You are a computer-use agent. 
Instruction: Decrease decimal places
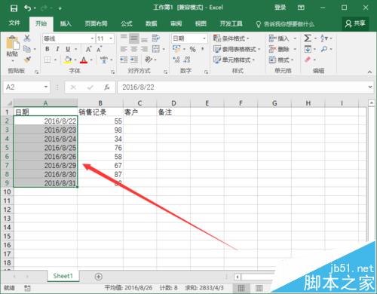pos(187,60)
